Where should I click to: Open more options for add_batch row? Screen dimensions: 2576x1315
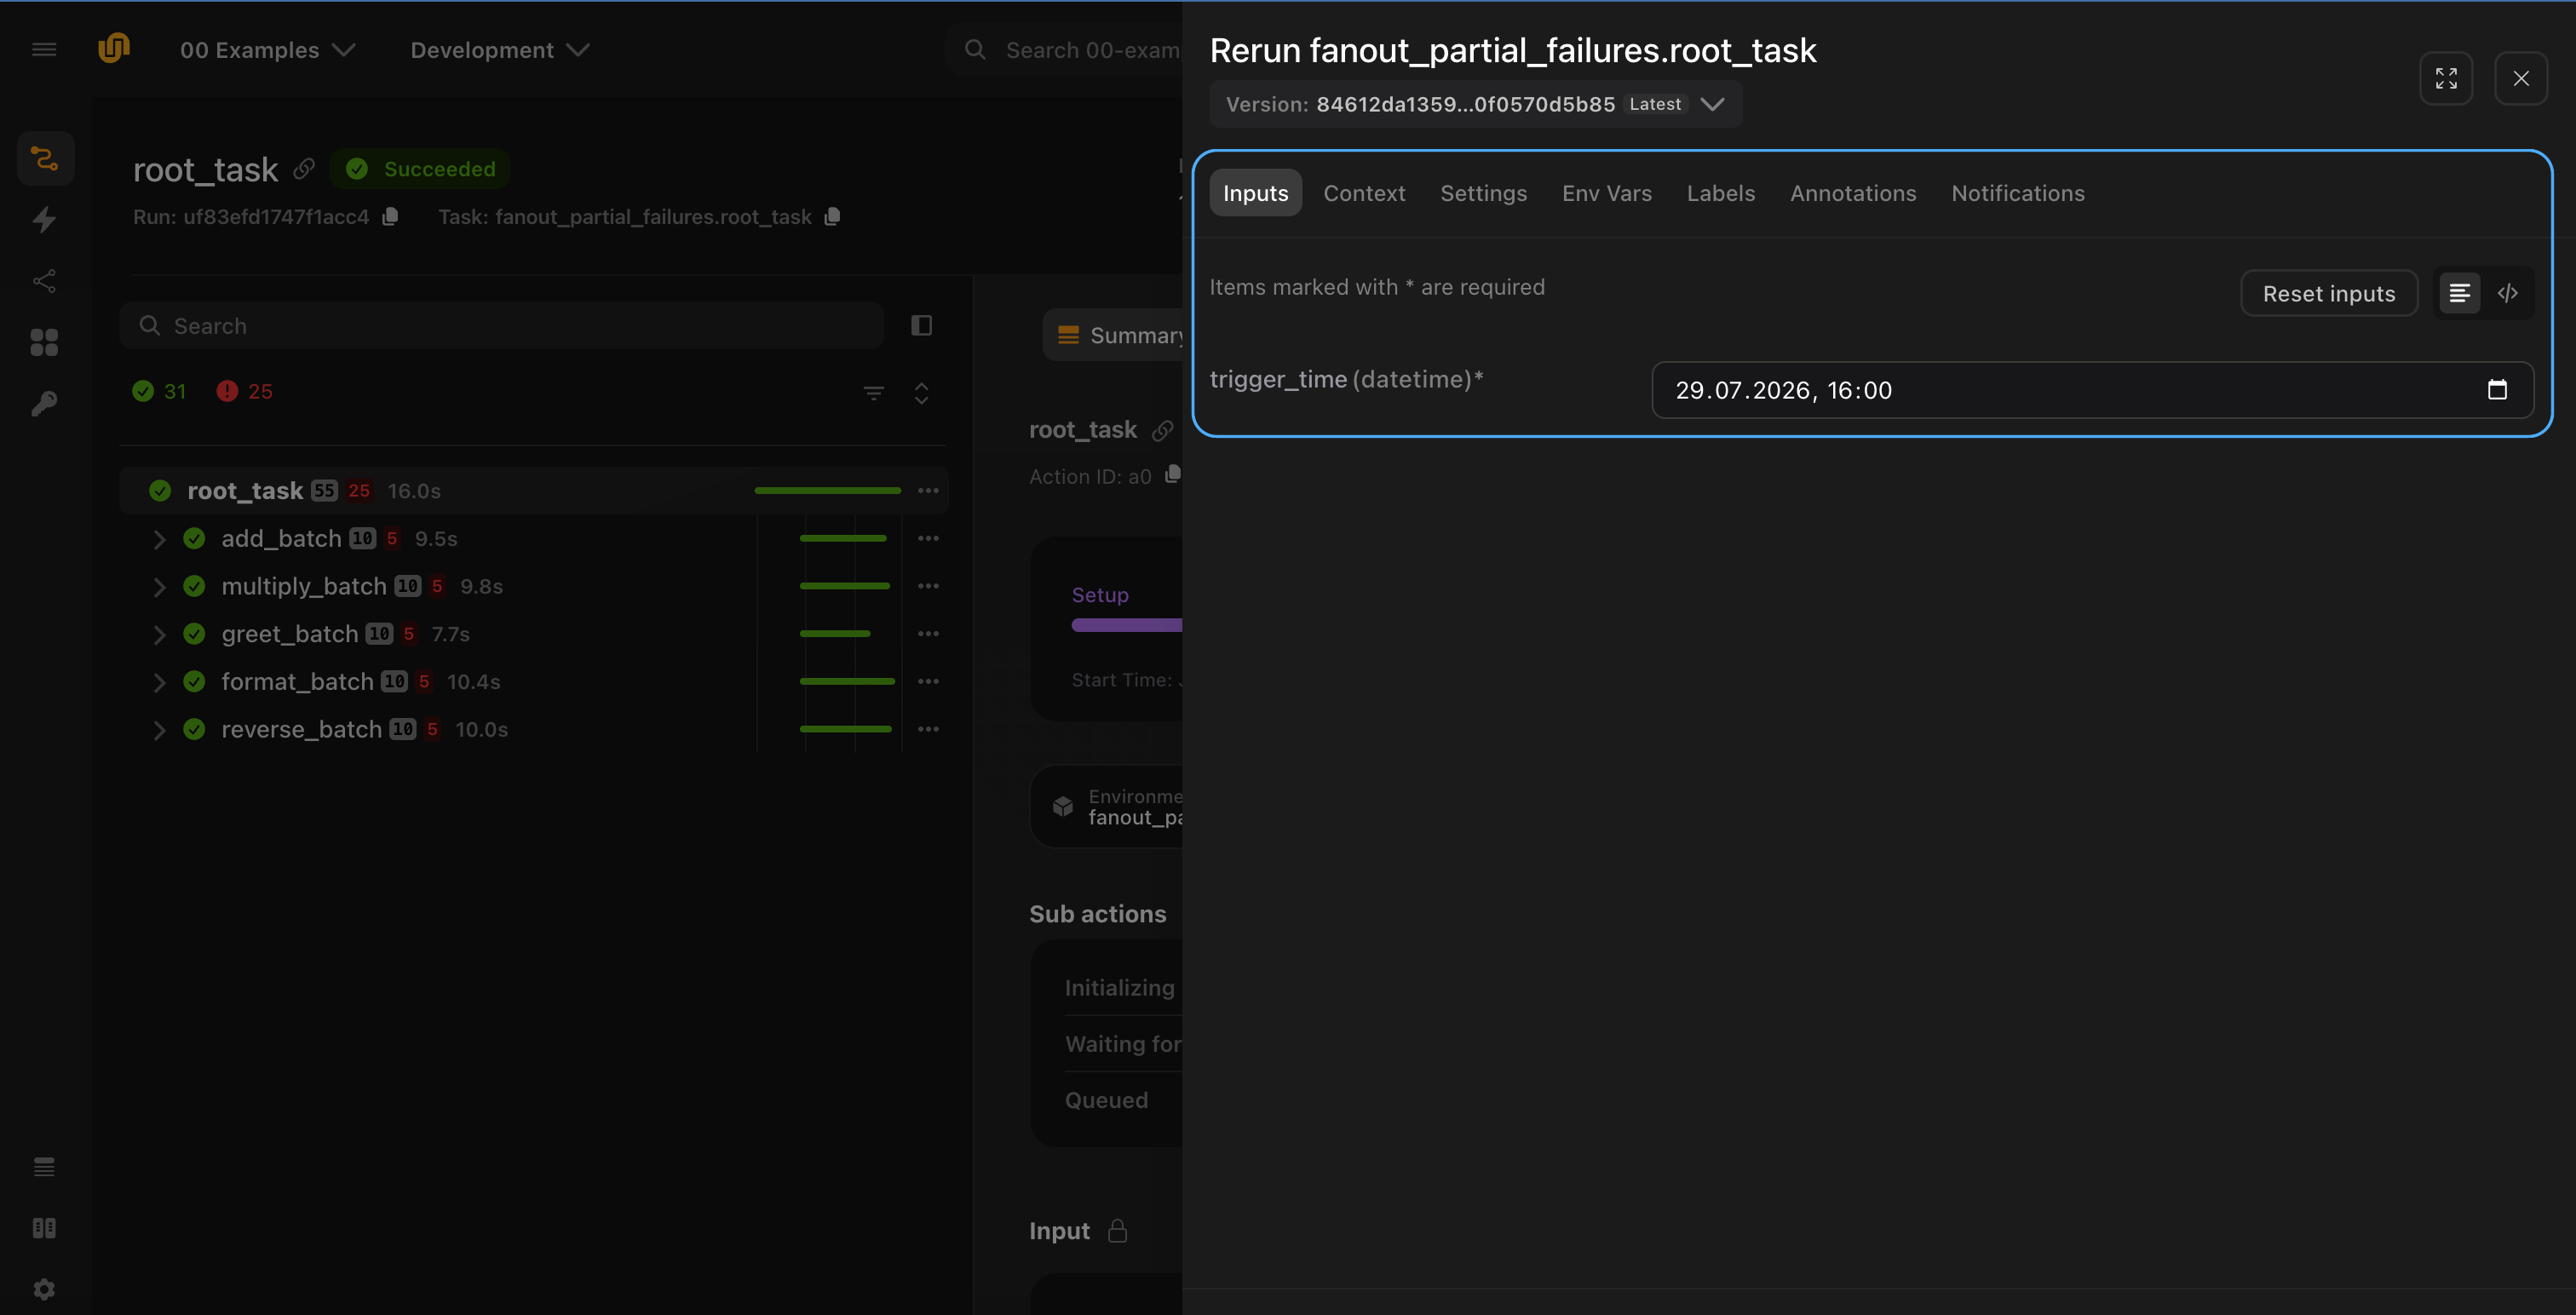(x=928, y=539)
